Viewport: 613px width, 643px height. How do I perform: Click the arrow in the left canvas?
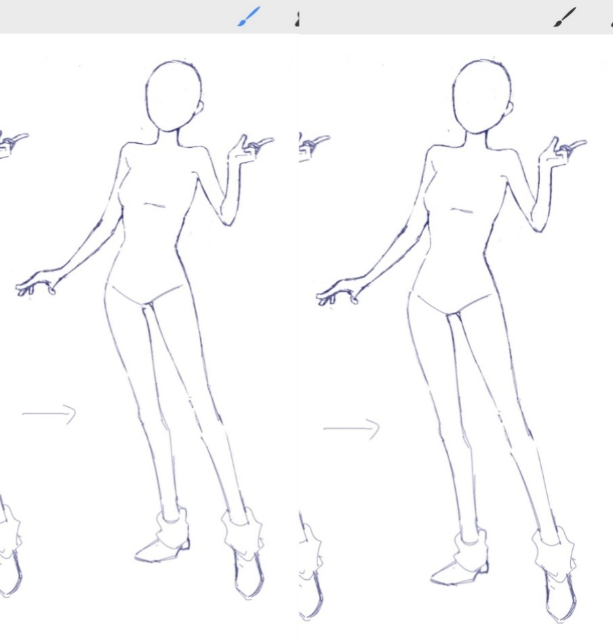click(50, 413)
